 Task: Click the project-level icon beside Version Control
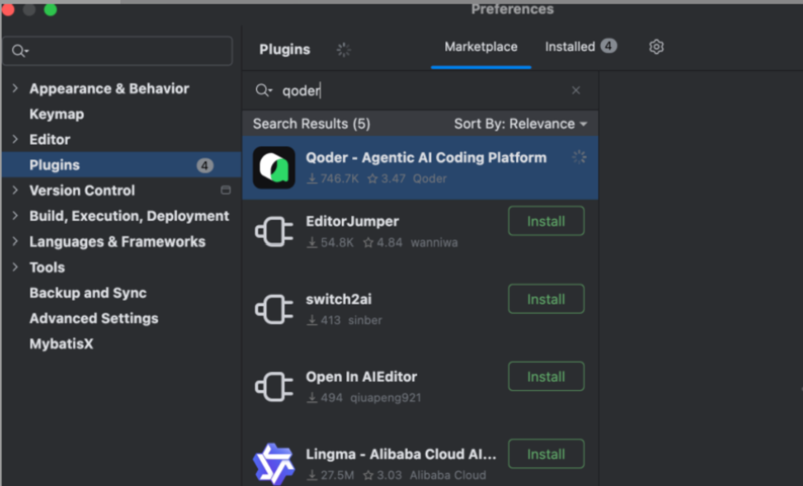(x=226, y=190)
